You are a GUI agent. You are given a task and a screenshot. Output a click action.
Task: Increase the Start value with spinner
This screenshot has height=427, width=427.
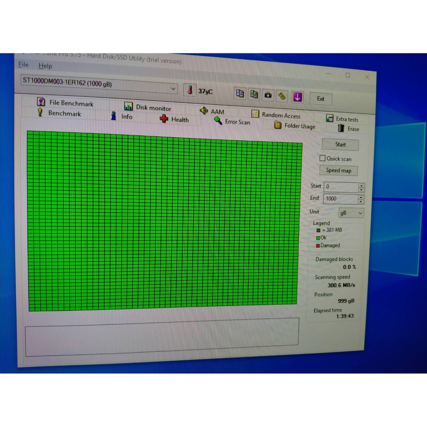point(361,185)
